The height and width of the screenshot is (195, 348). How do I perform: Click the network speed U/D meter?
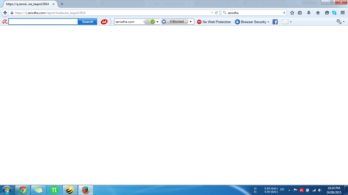click(266, 190)
